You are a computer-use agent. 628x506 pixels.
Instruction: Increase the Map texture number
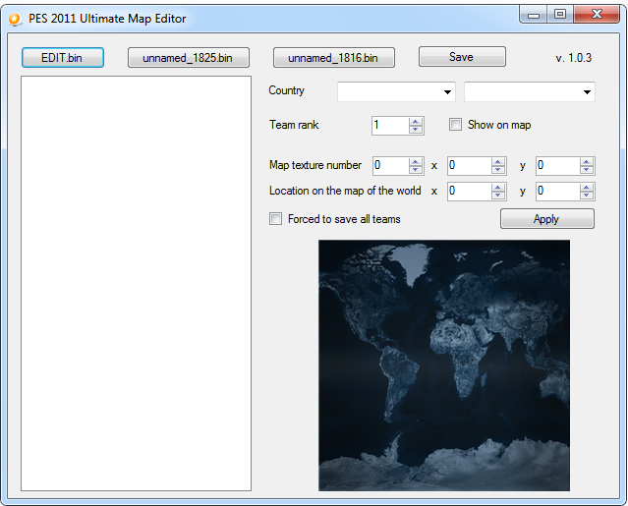pos(416,162)
